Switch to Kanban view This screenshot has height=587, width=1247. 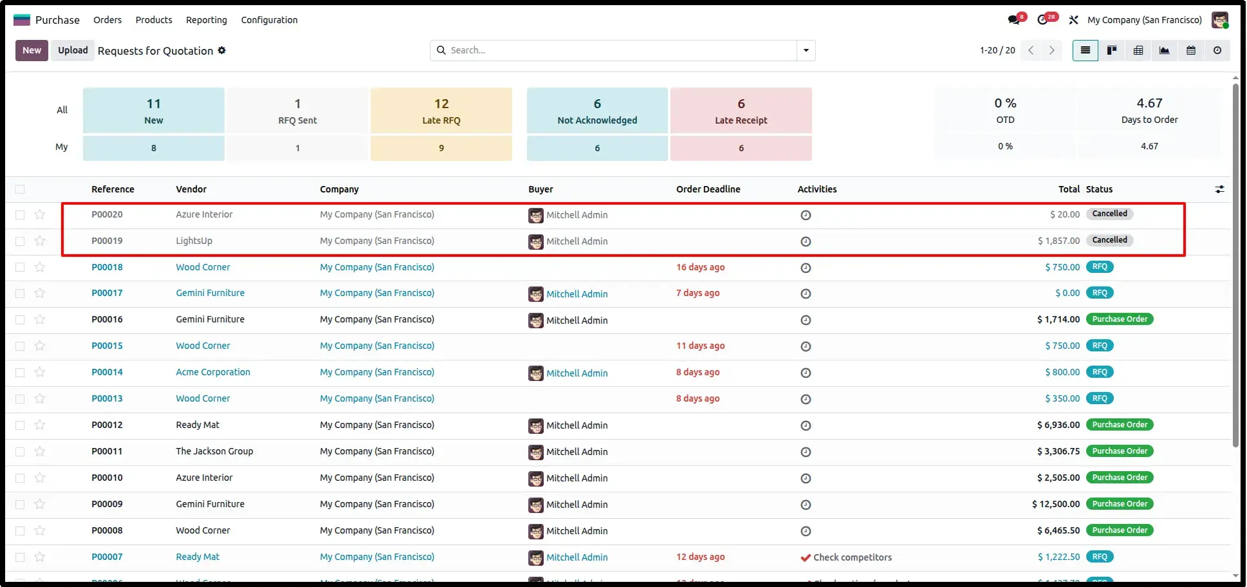(1111, 50)
